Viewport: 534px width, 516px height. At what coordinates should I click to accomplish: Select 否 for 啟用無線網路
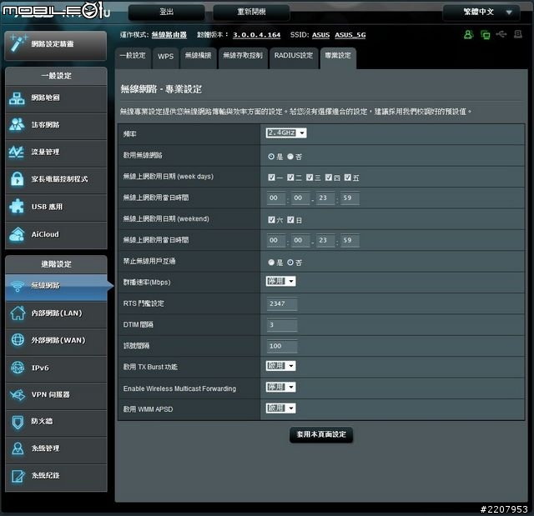[290, 156]
